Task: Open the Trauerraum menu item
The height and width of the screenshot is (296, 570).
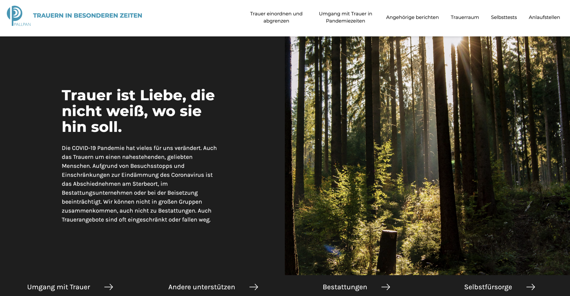Action: pyautogui.click(x=465, y=17)
